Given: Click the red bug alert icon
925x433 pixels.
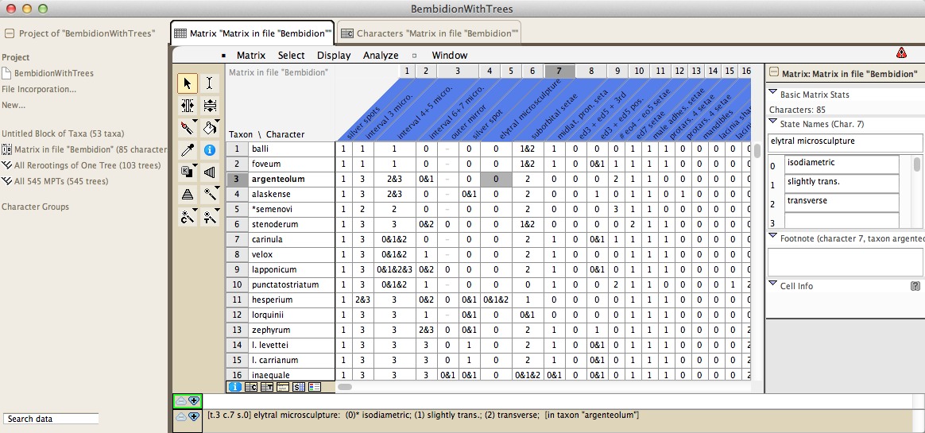Looking at the screenshot, I should (x=901, y=53).
